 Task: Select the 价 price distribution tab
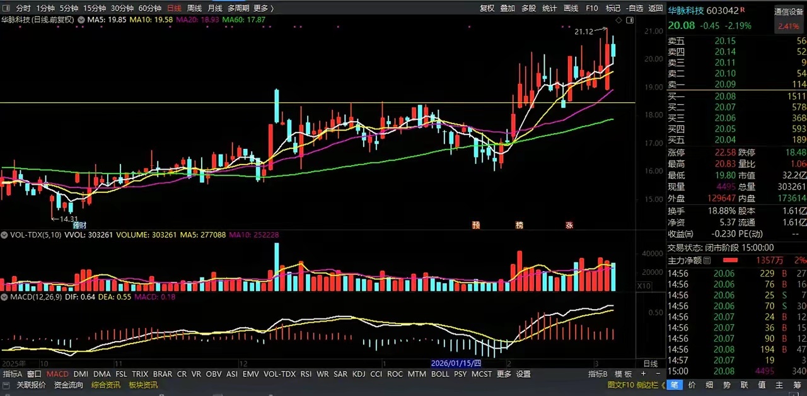(692, 385)
